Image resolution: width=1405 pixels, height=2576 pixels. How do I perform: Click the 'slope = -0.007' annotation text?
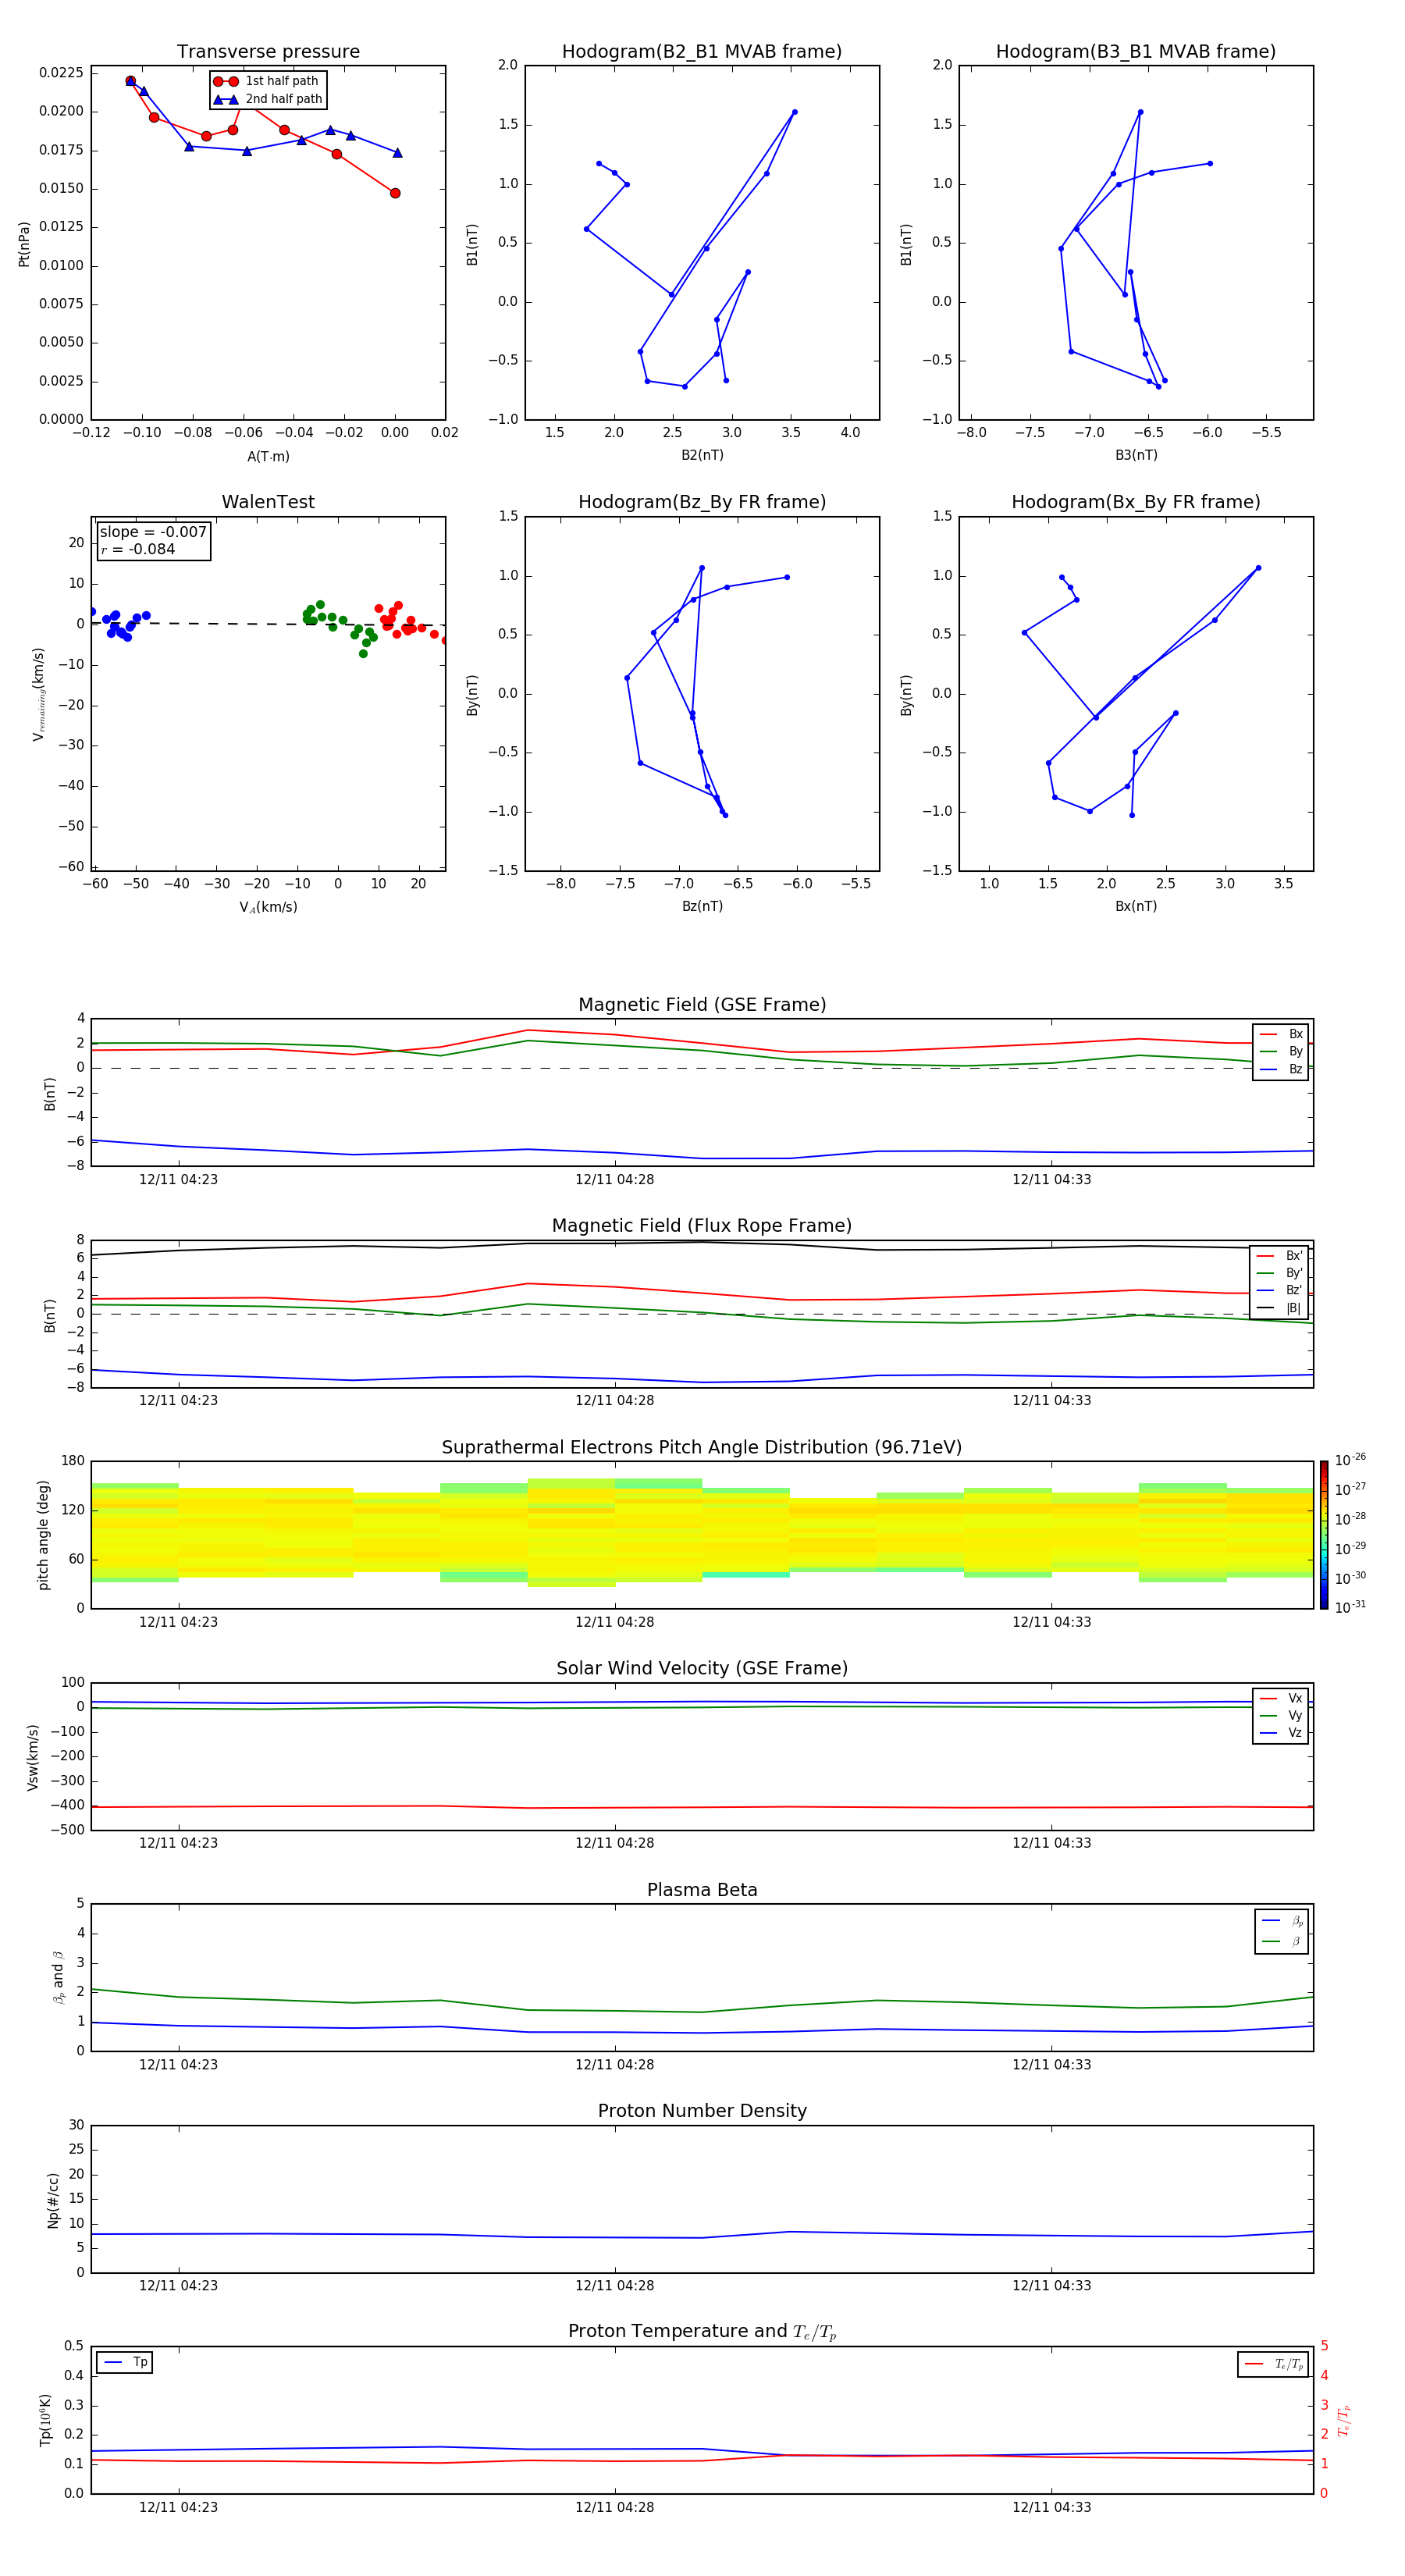point(153,532)
